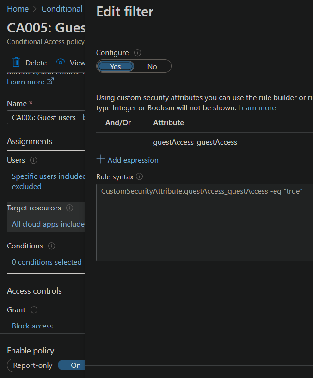The width and height of the screenshot is (313, 378).
Task: Click the Edit filter panel title
Action: coord(125,12)
